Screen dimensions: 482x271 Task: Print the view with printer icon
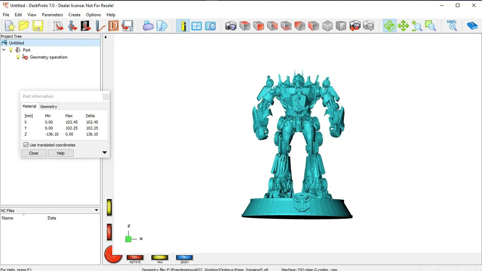(x=148, y=26)
